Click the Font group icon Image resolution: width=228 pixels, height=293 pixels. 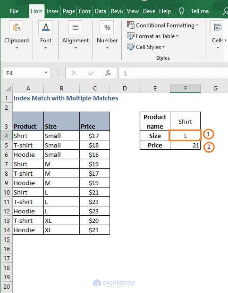[46, 28]
